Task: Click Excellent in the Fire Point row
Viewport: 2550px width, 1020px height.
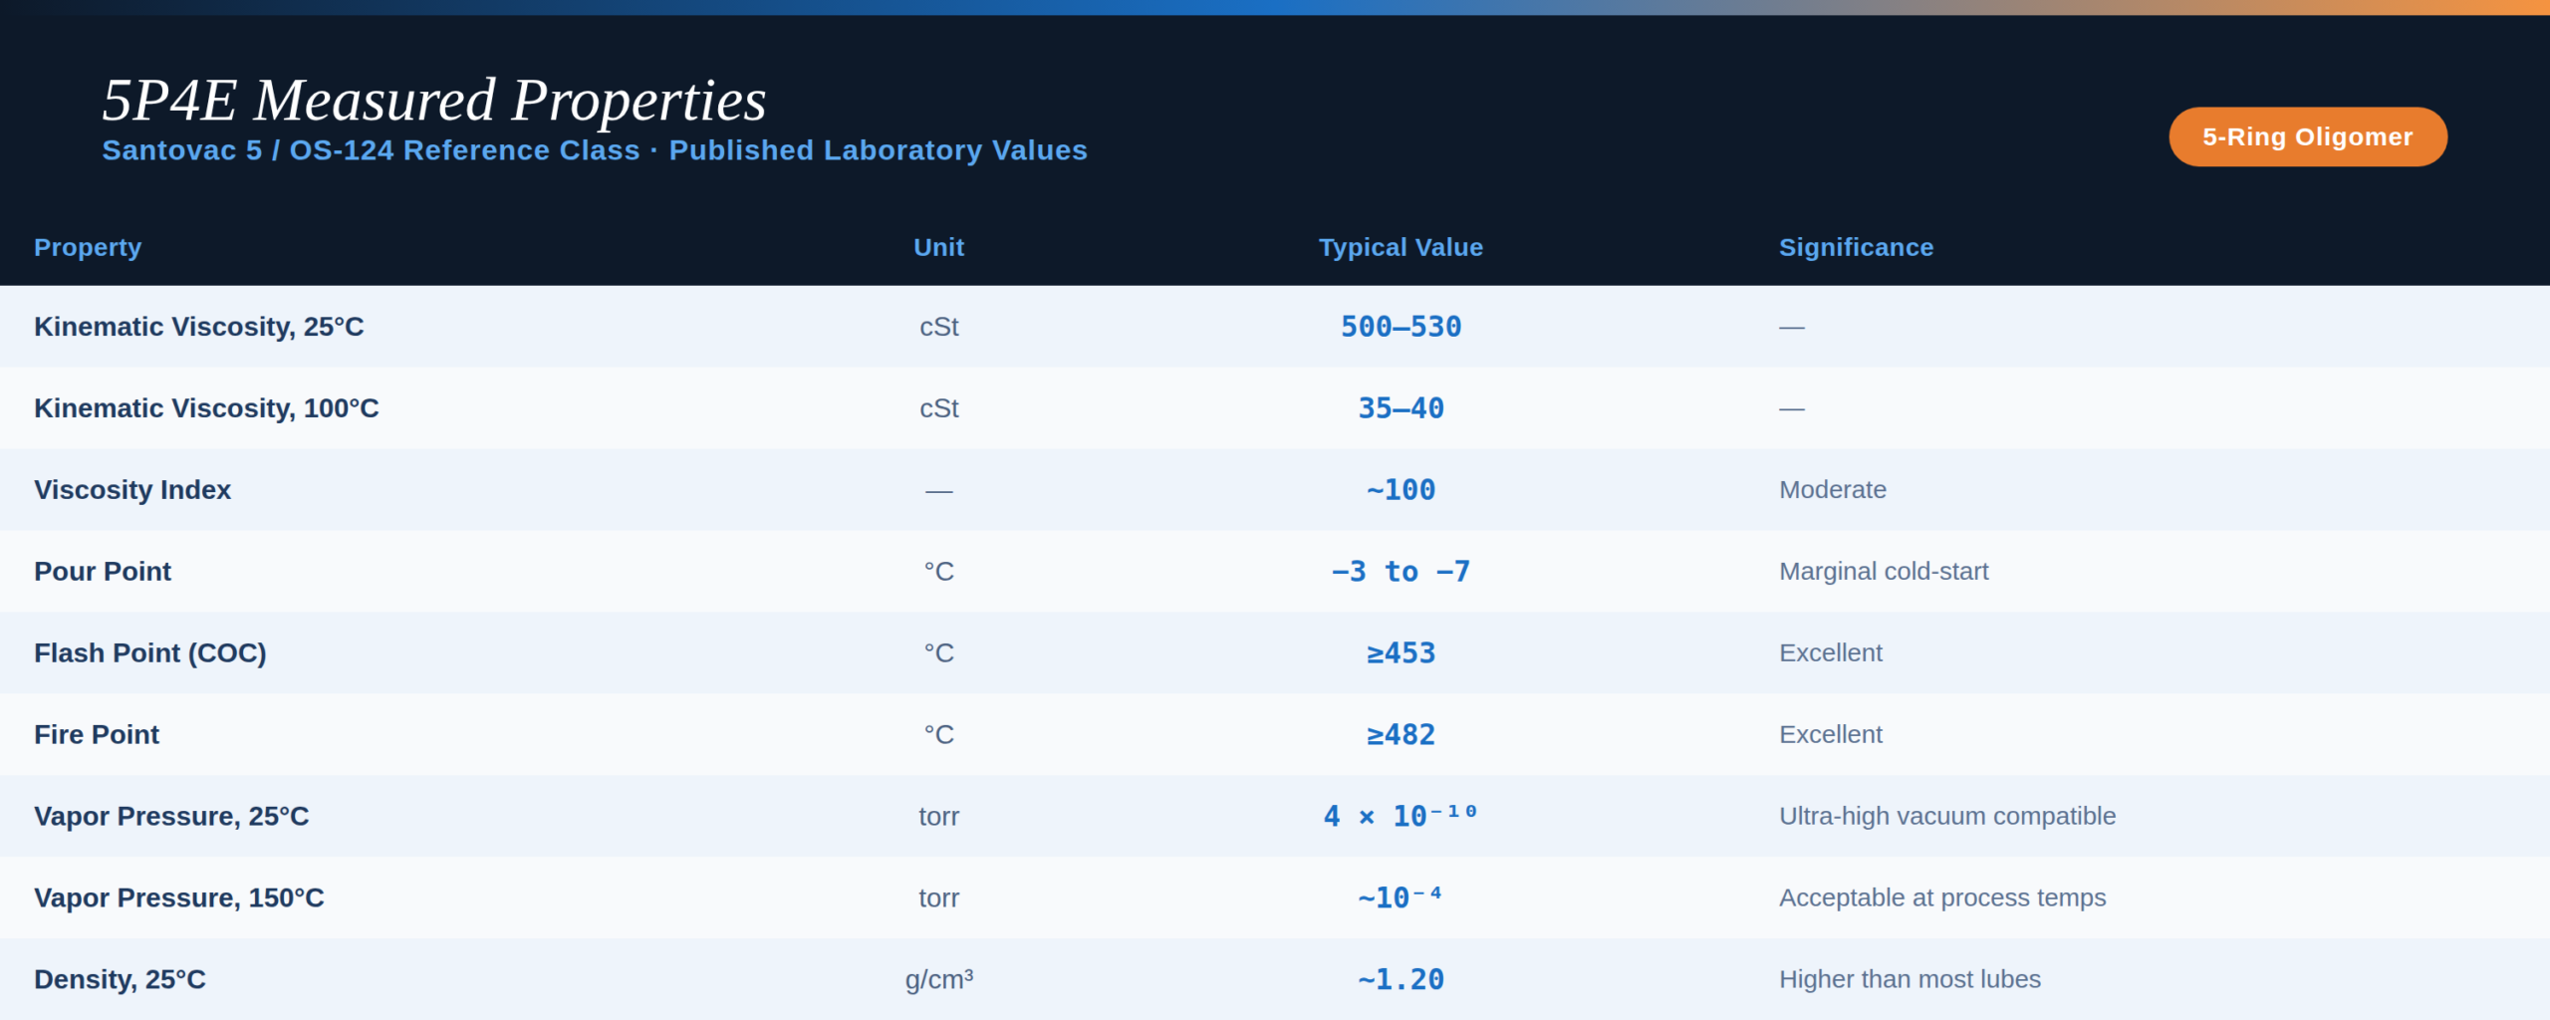Action: point(1831,735)
